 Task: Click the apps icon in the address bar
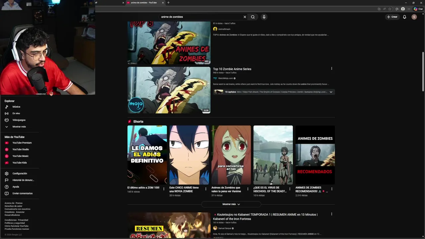click(x=379, y=9)
